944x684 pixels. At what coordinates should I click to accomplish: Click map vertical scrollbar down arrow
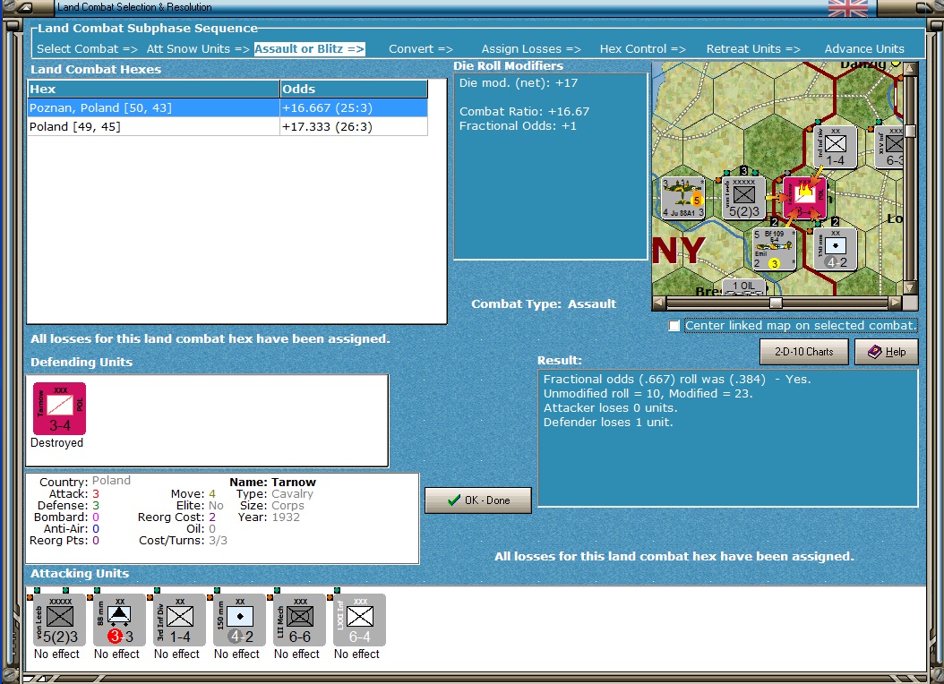[910, 287]
